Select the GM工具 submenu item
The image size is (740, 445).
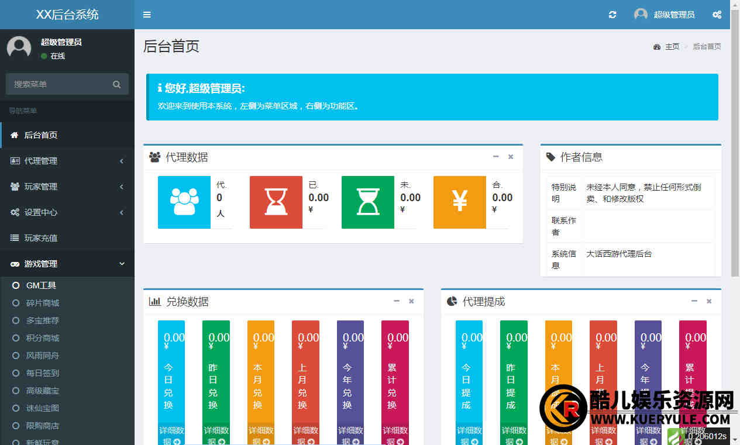(x=41, y=285)
